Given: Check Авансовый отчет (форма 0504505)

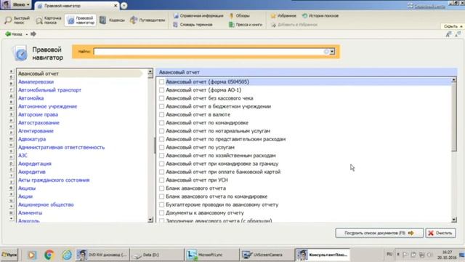Looking at the screenshot, I should [161, 82].
